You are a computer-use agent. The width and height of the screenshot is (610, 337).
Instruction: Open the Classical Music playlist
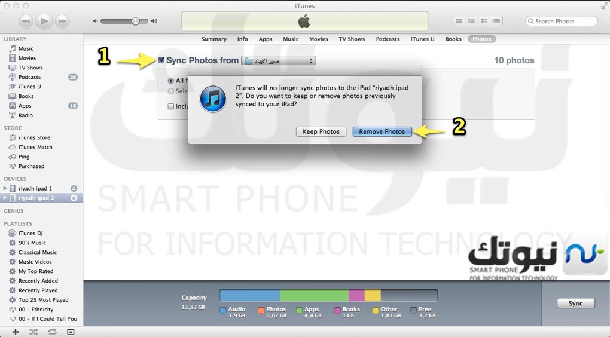(x=37, y=252)
